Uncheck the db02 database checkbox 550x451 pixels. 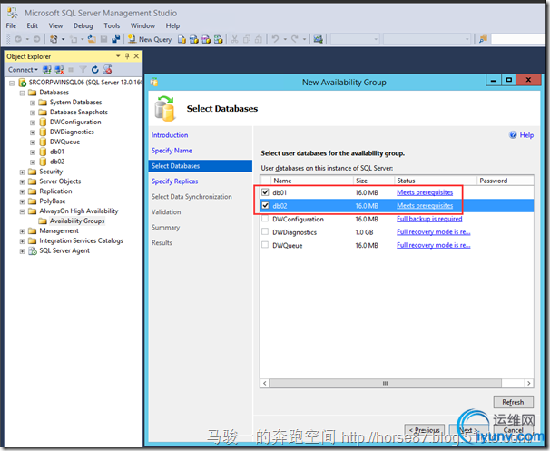pos(265,205)
